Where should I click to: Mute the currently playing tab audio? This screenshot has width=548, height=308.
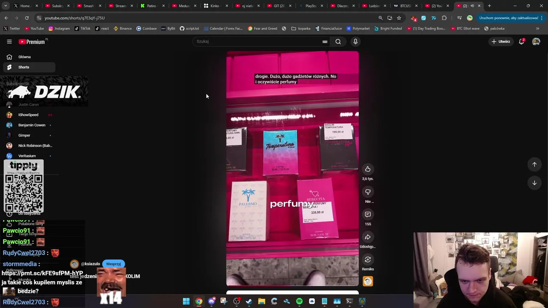472,6
